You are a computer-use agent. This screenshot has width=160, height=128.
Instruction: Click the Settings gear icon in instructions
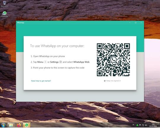(x=61, y=62)
